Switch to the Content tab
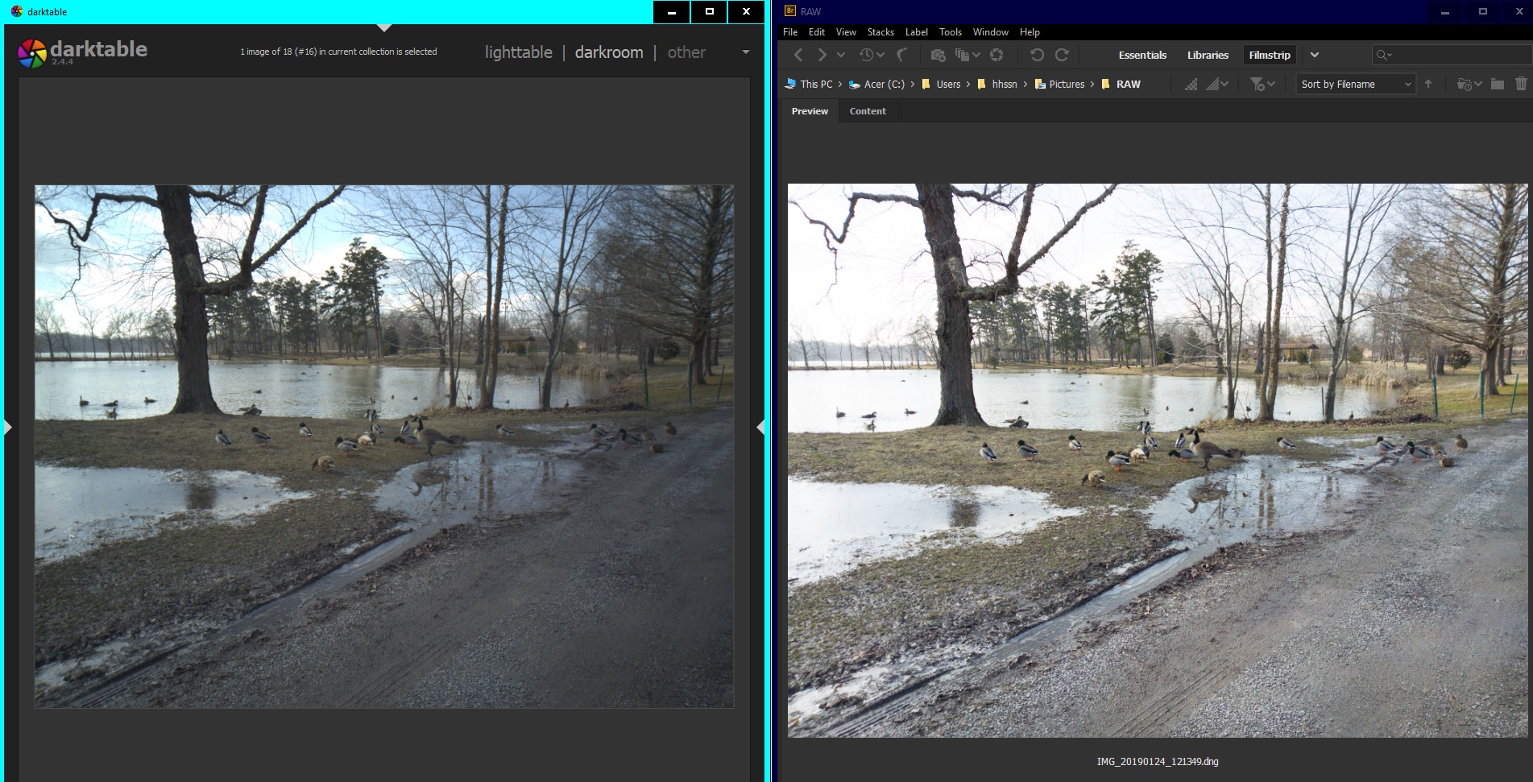 868,111
